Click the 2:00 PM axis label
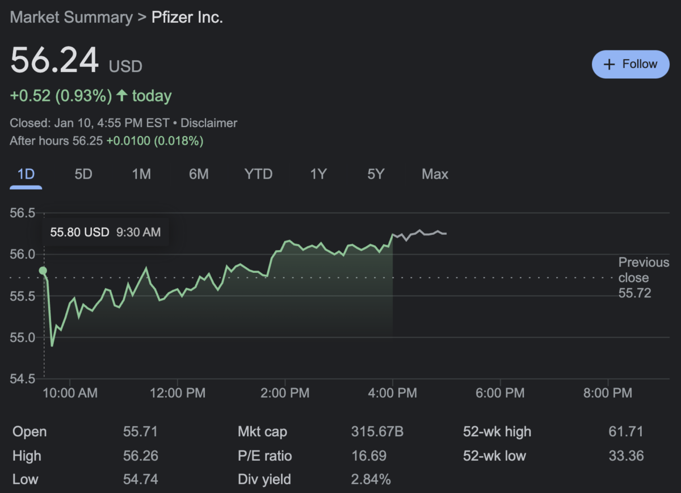 284,393
